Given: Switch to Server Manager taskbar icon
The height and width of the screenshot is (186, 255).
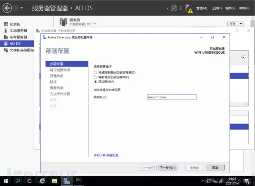Looking at the screenshot, I should pos(67,181).
